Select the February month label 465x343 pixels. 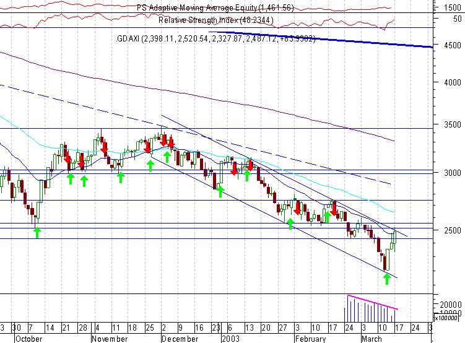coord(310,339)
